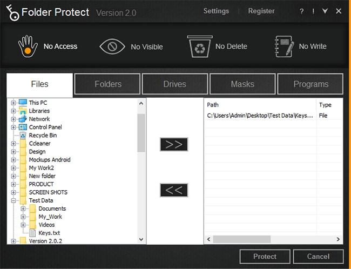Select the No Access hand icon
Viewport: 351px width, 269px height.
(28, 46)
